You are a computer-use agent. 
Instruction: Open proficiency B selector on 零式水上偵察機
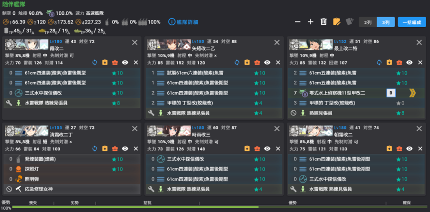(x=391, y=93)
